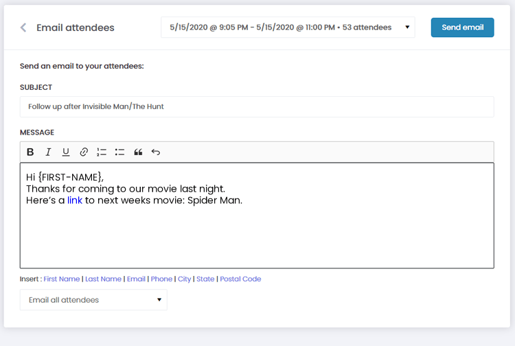The width and height of the screenshot is (515, 346).
Task: Insert a hyperlink using the link icon
Action: 84,152
